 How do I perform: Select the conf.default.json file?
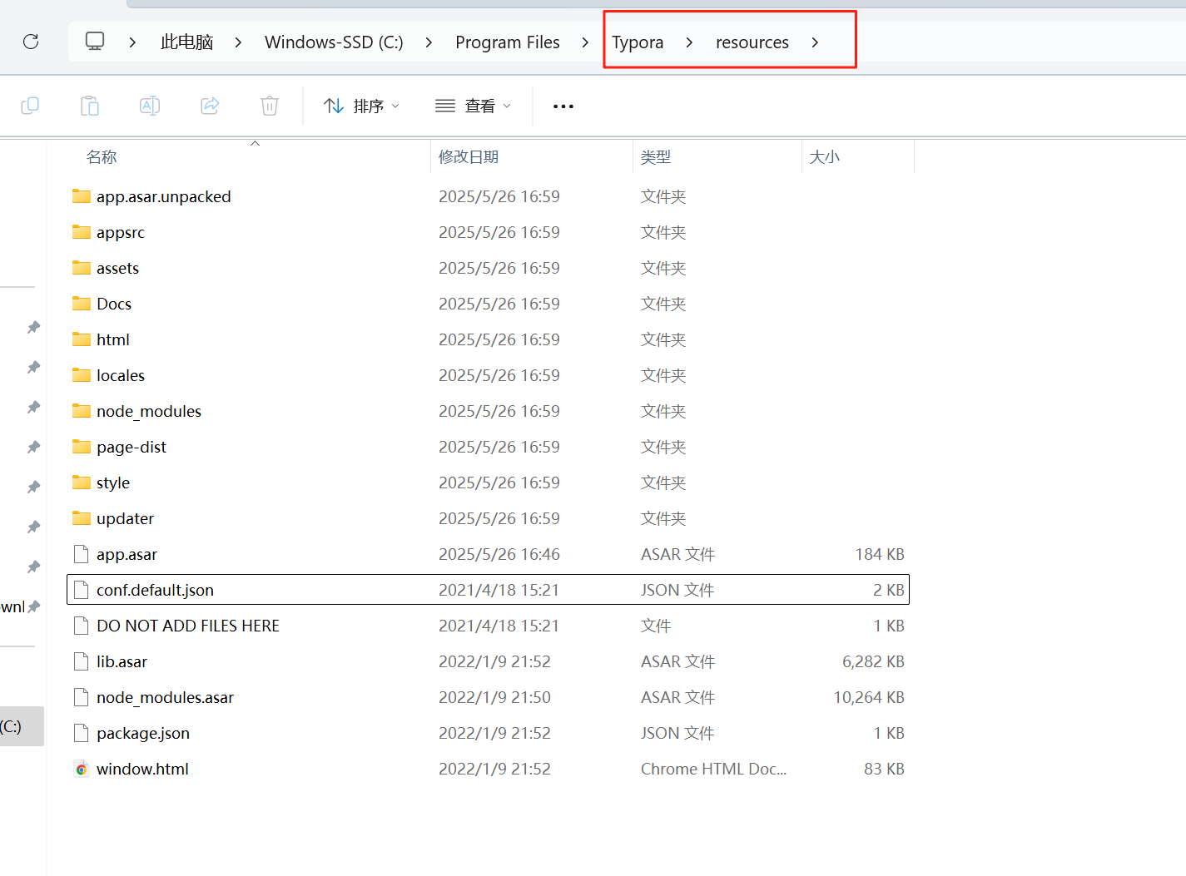[x=488, y=590]
